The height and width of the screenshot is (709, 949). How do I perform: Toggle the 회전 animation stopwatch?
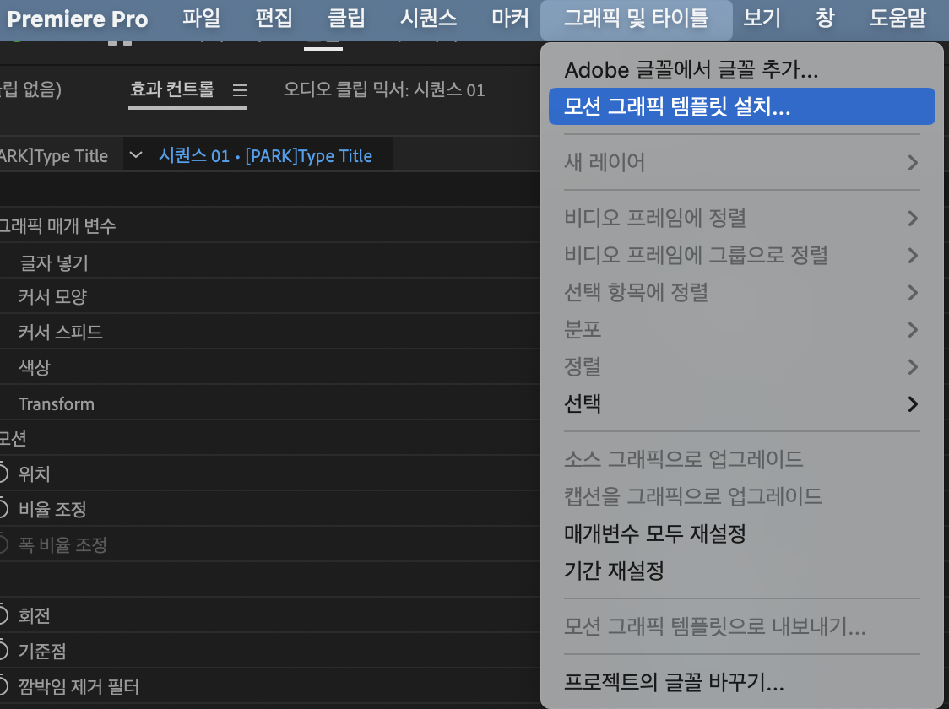click(3, 615)
